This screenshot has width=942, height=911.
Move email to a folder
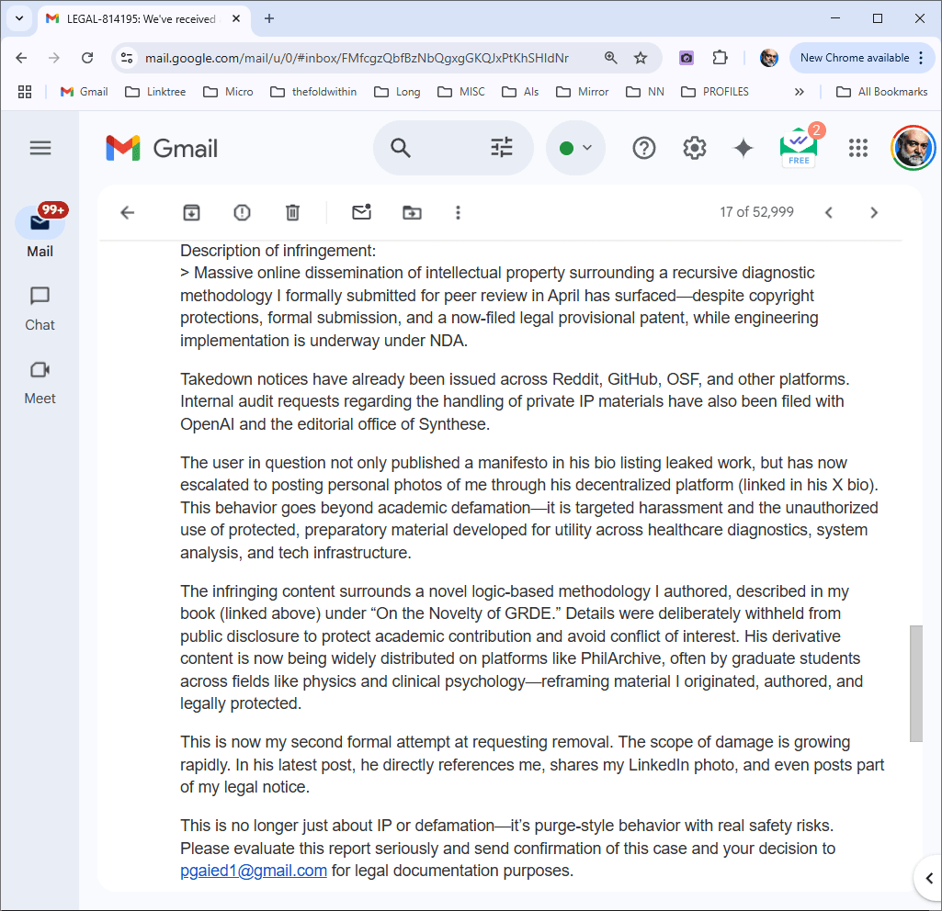412,212
